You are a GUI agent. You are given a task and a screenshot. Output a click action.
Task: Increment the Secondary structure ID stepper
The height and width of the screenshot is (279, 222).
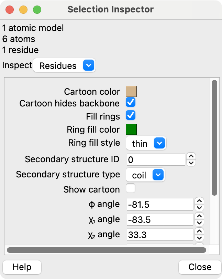[191, 156]
